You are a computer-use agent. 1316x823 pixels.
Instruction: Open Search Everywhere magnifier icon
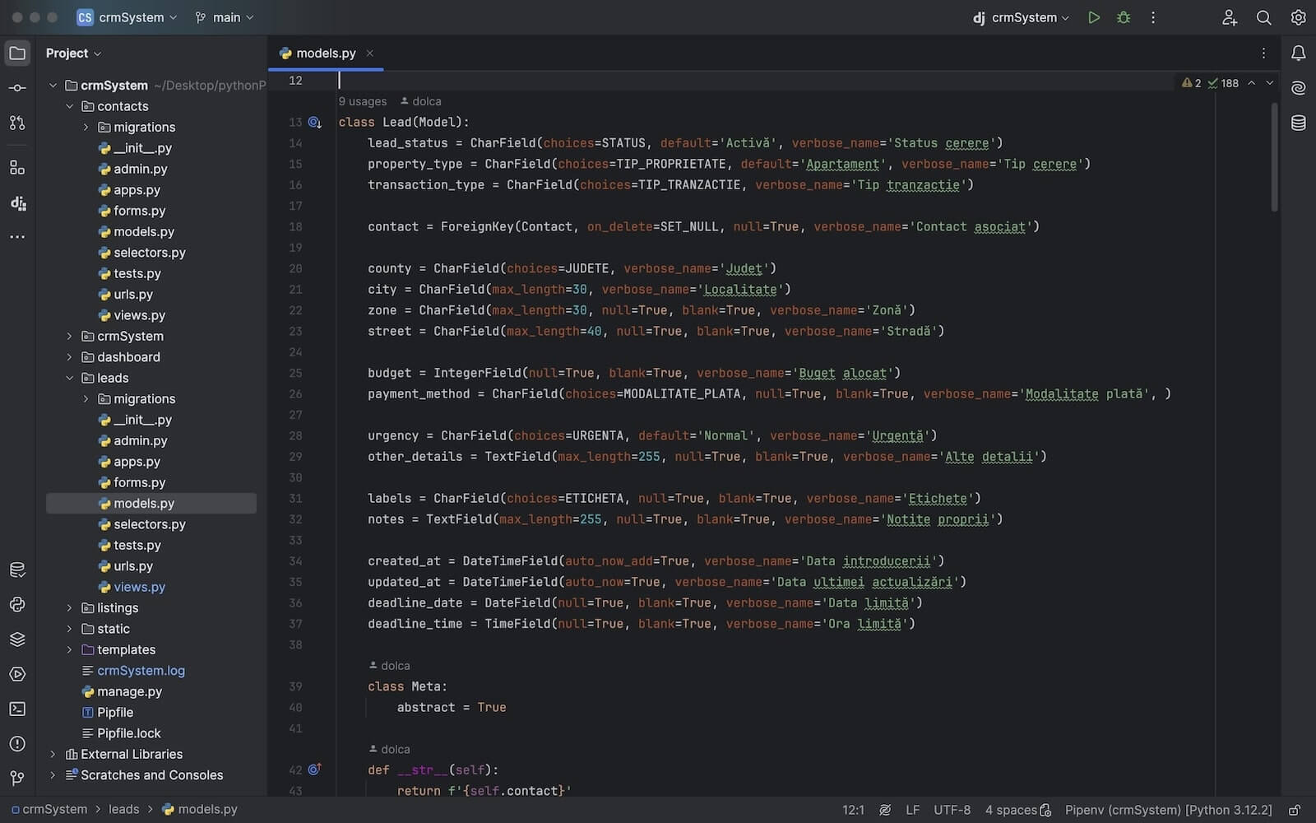tap(1263, 17)
